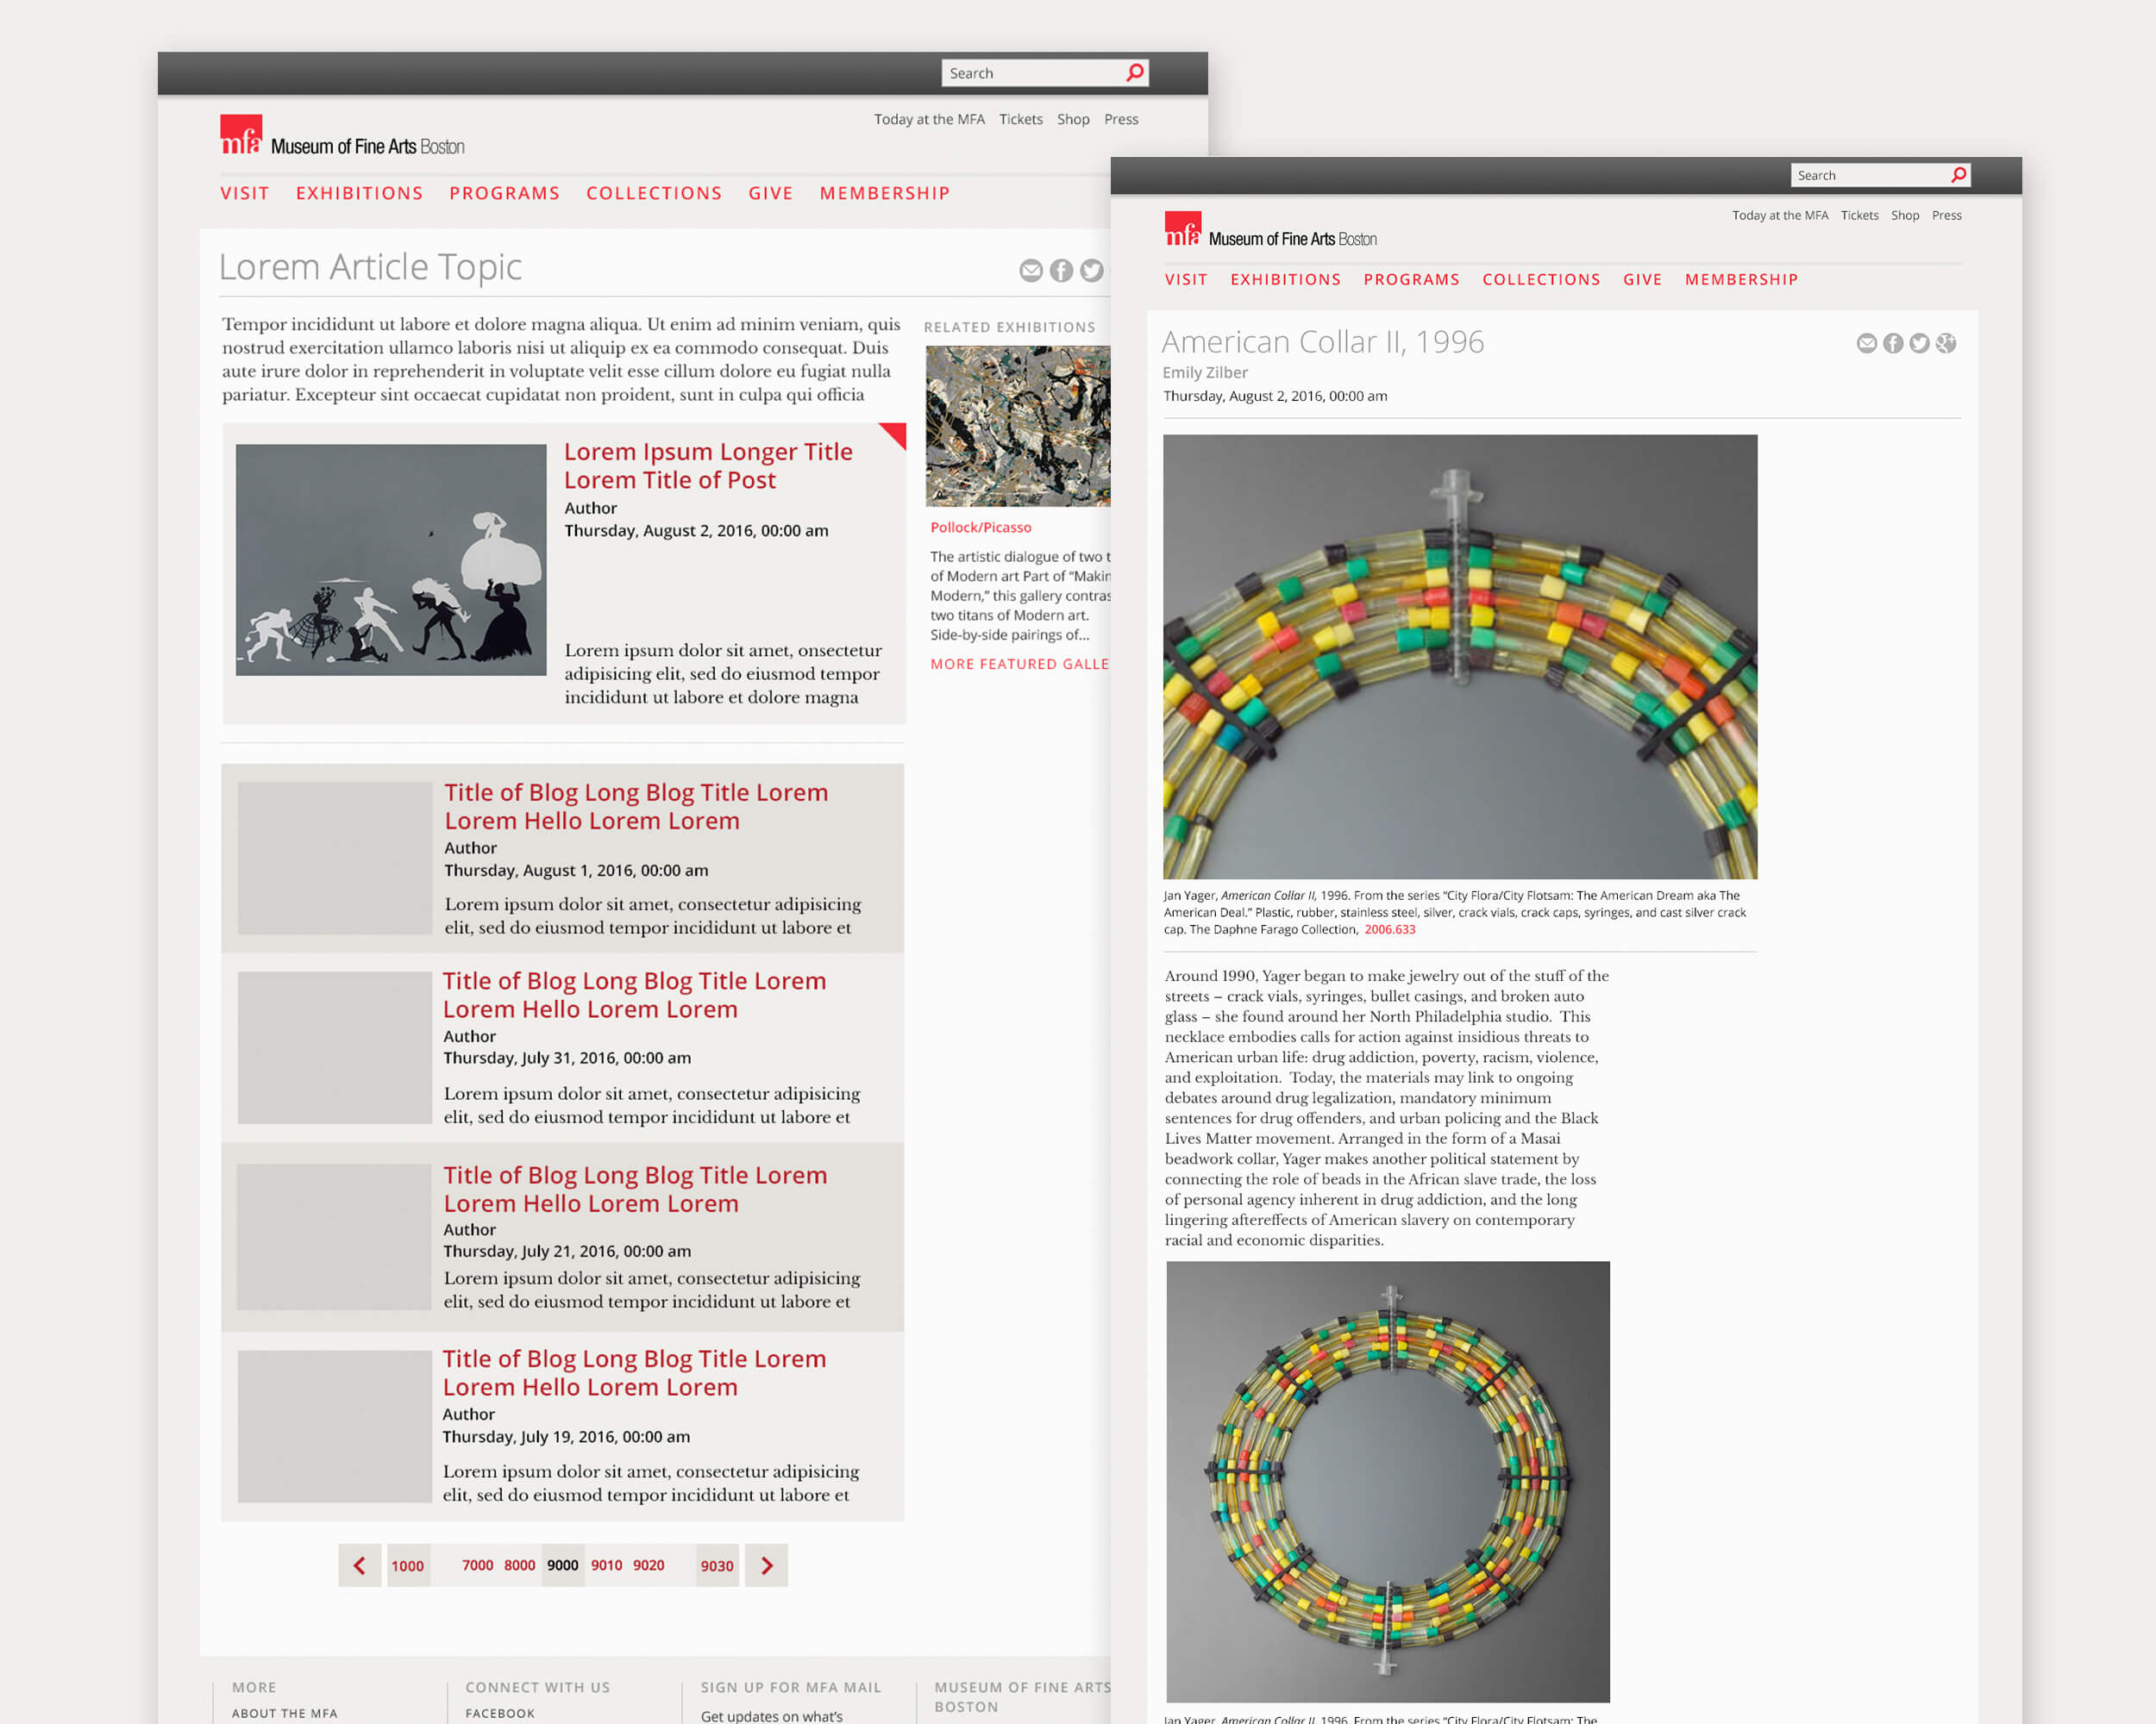The width and height of the screenshot is (2156, 1724).
Task: Click search magnifier icon in left page header
Action: pyautogui.click(x=1134, y=73)
